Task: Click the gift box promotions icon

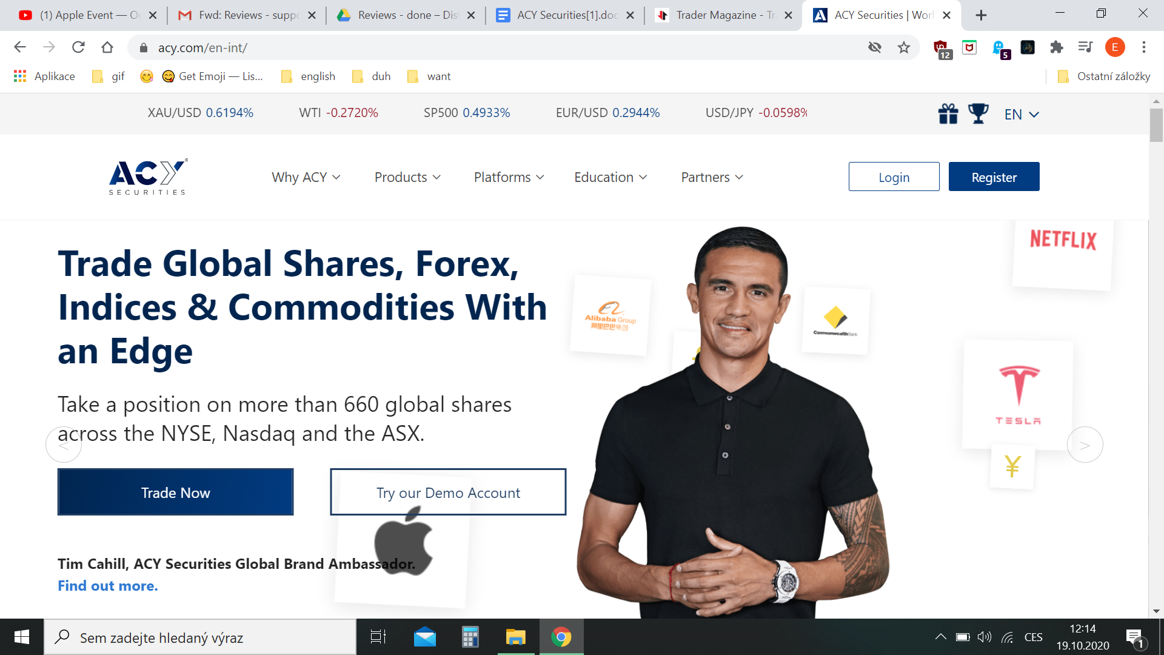Action: tap(948, 113)
